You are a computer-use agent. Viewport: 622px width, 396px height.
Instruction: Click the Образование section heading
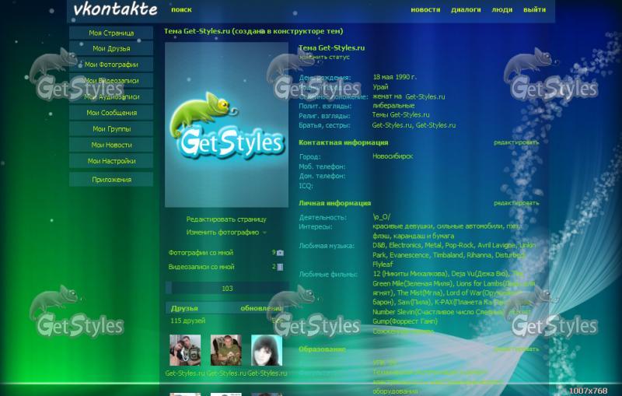[322, 349]
